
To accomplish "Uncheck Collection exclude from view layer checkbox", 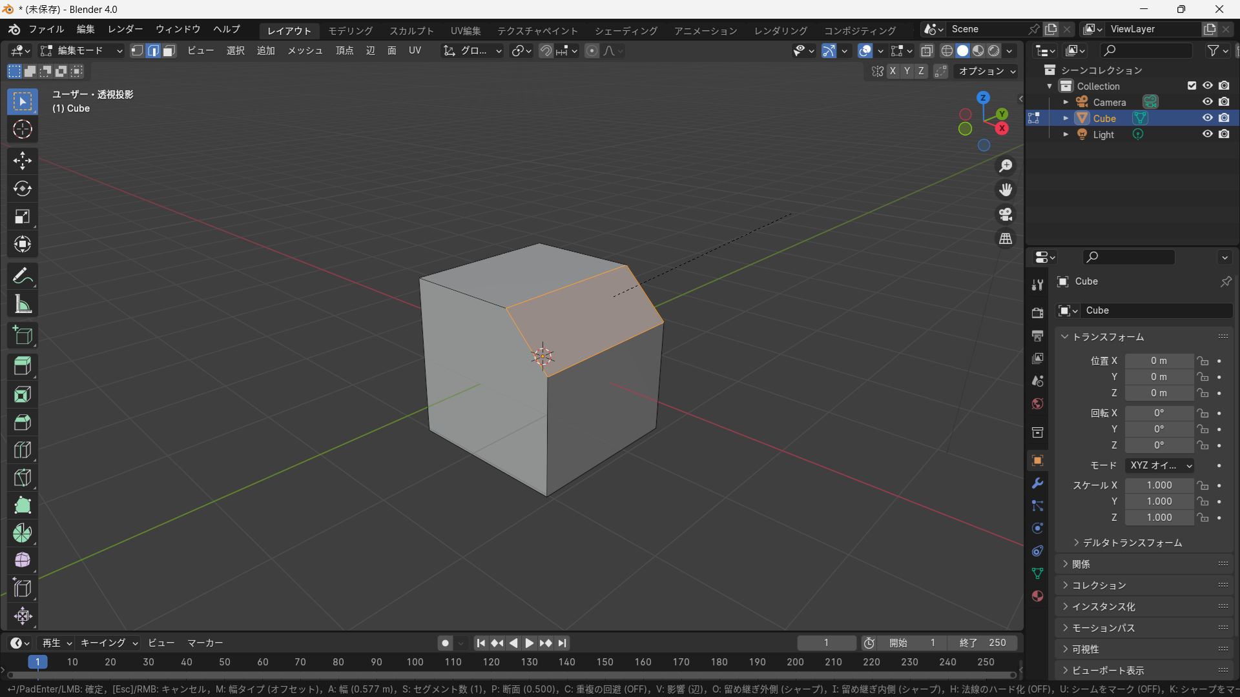I will point(1192,86).
